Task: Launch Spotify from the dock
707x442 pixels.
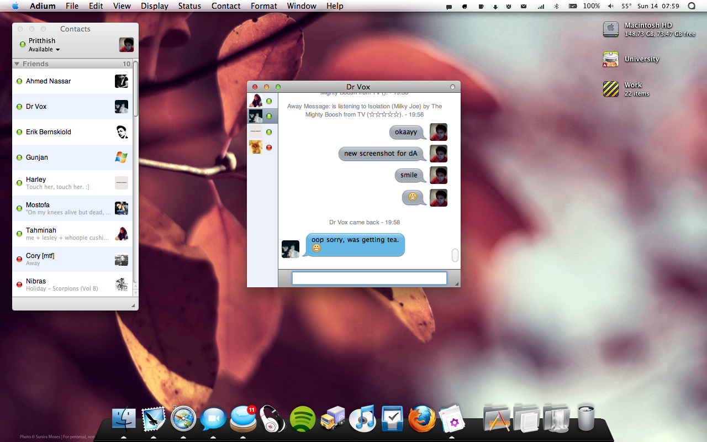Action: tap(303, 419)
